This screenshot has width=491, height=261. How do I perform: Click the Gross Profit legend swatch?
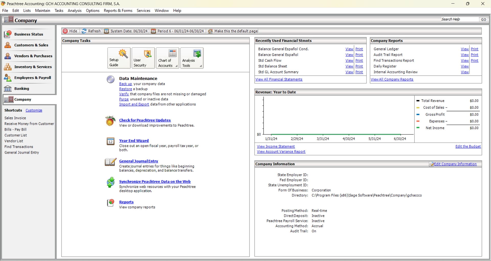coord(418,115)
